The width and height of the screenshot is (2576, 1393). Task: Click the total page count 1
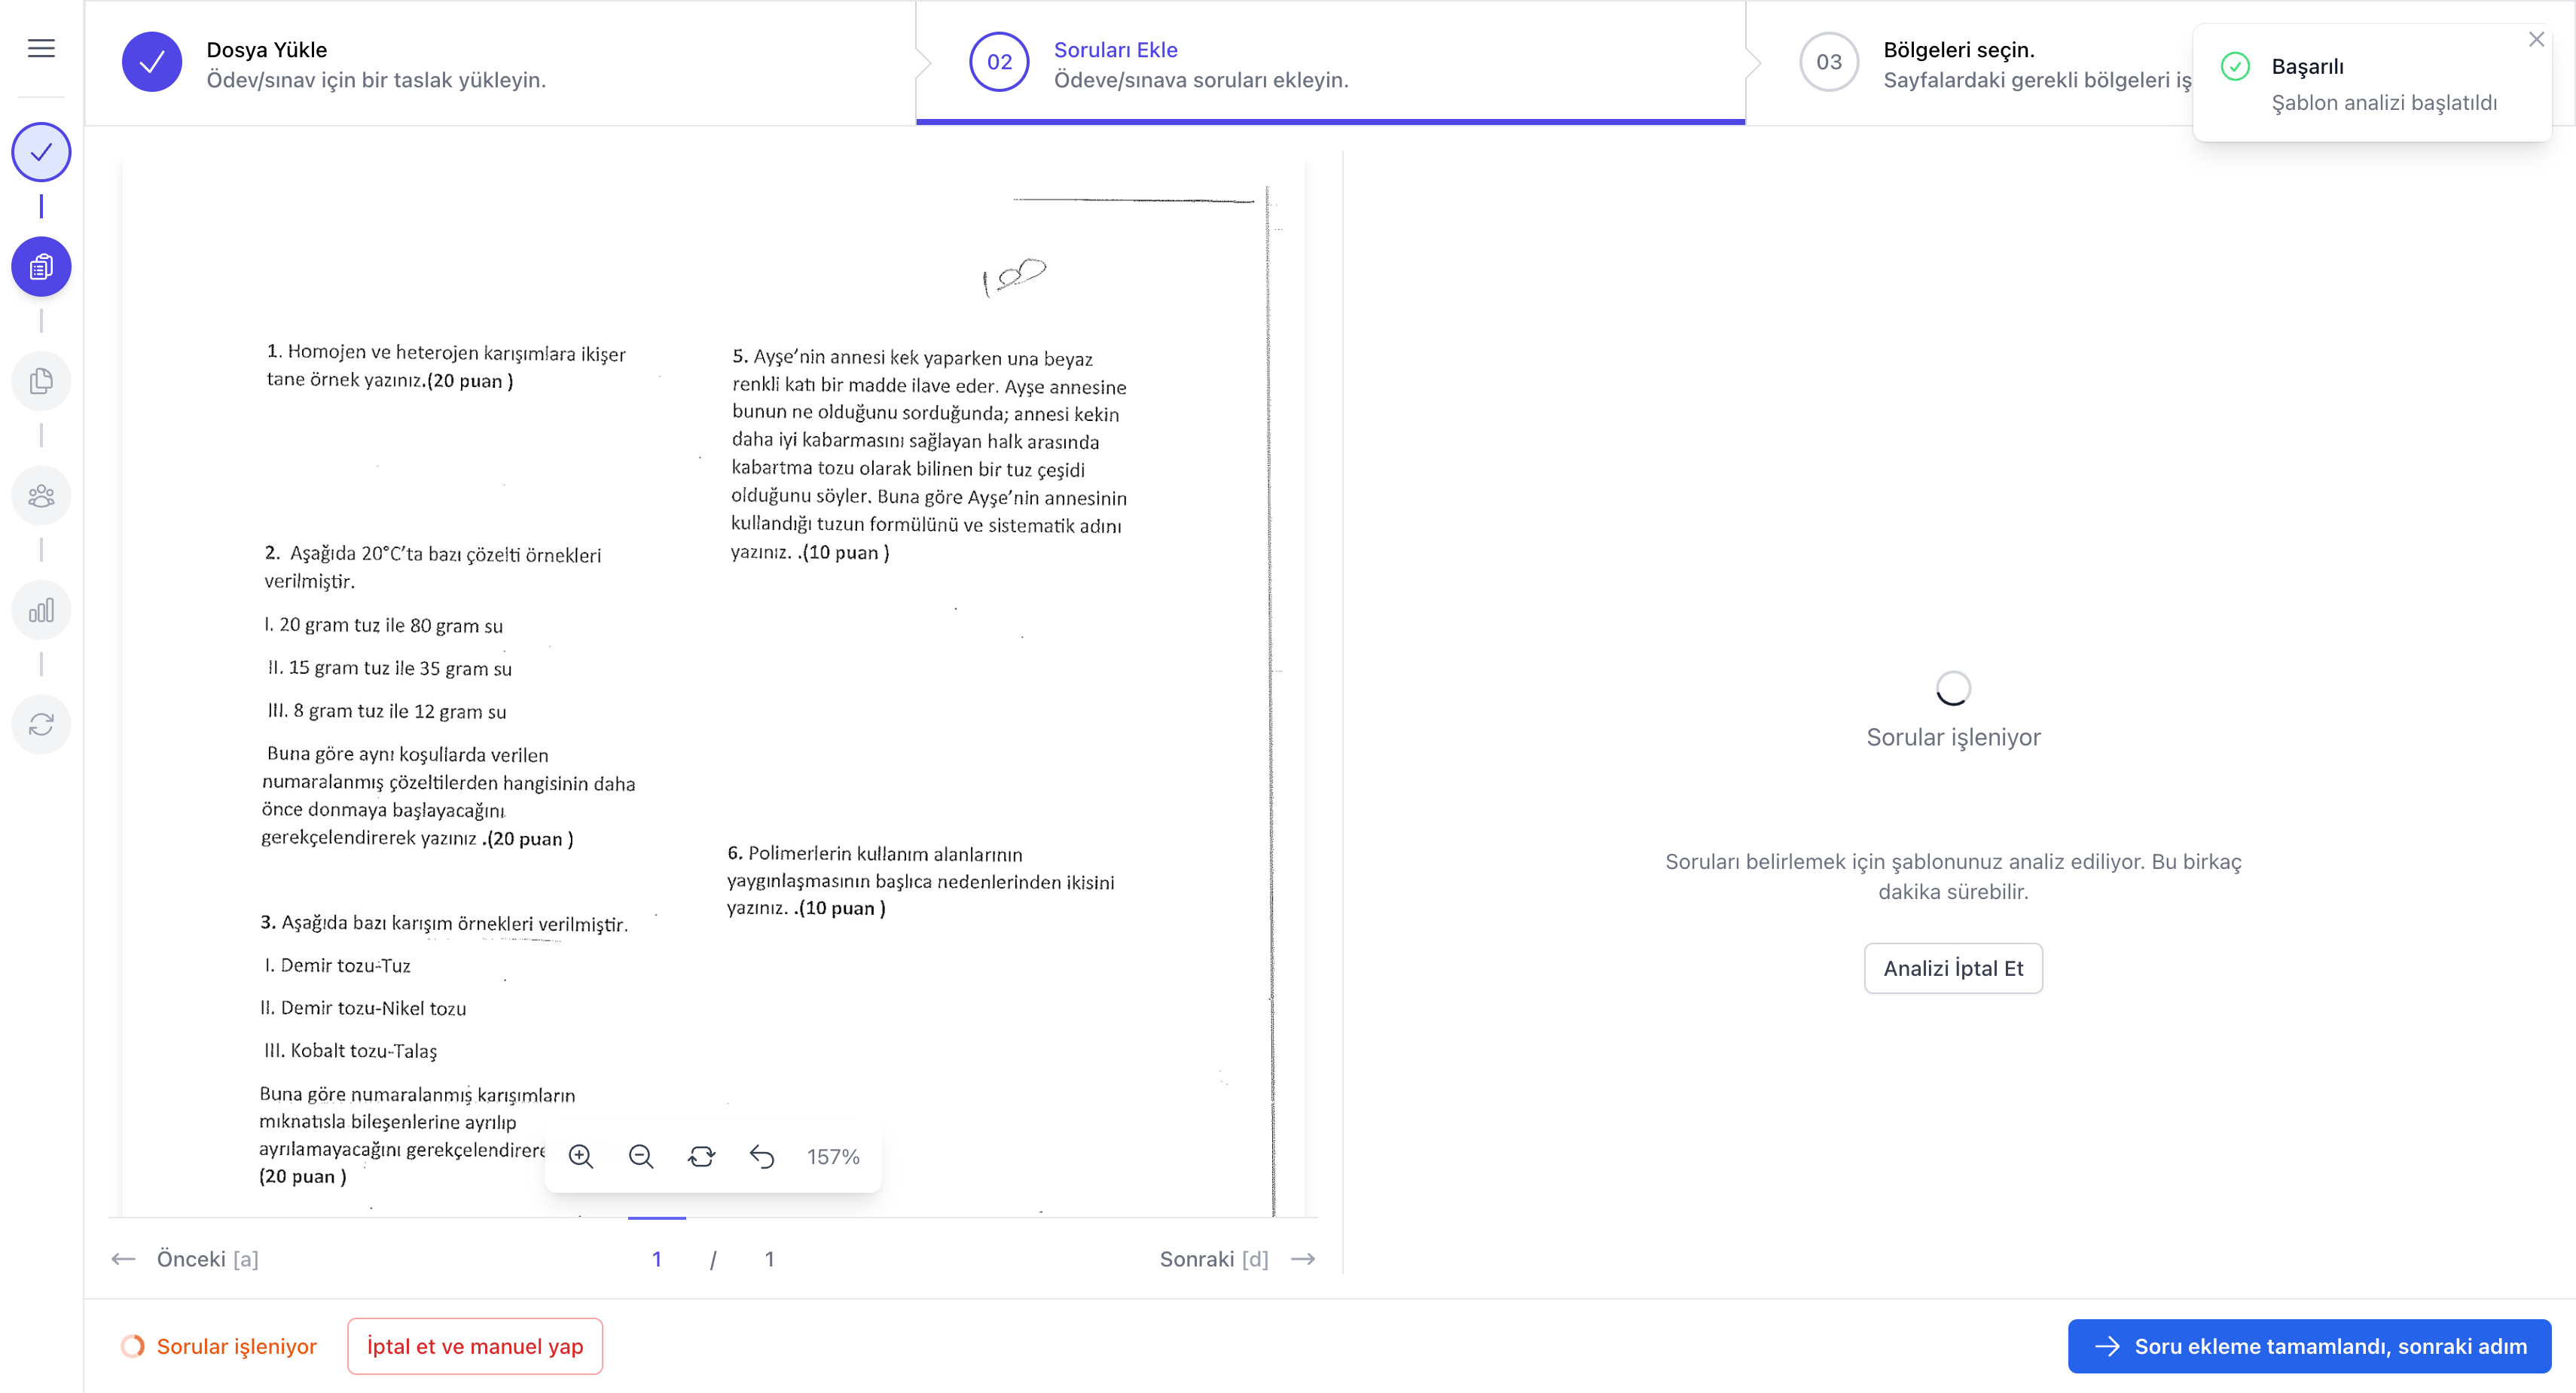point(769,1259)
